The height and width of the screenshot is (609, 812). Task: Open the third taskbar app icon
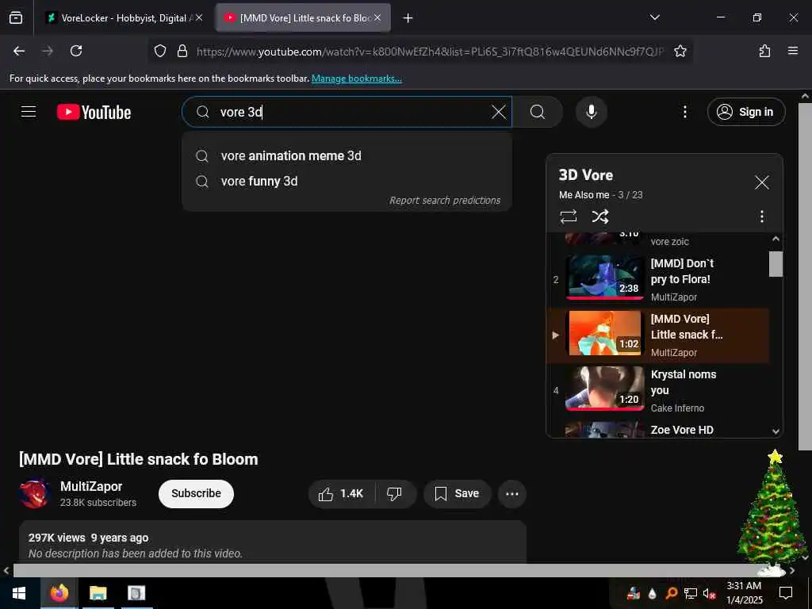[136, 593]
